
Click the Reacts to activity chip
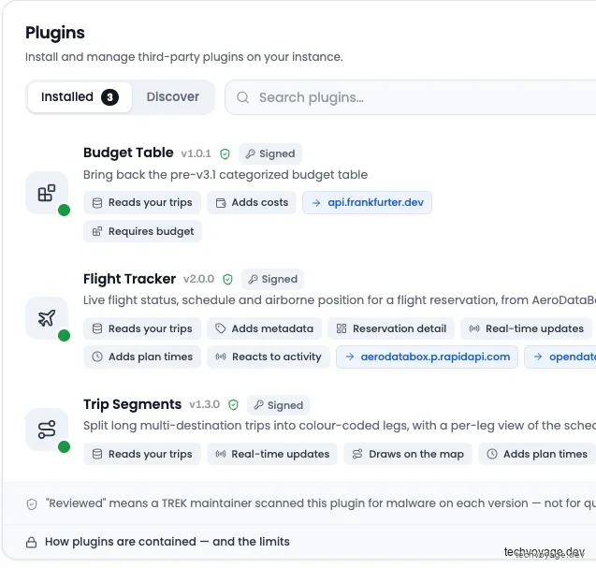[269, 357]
